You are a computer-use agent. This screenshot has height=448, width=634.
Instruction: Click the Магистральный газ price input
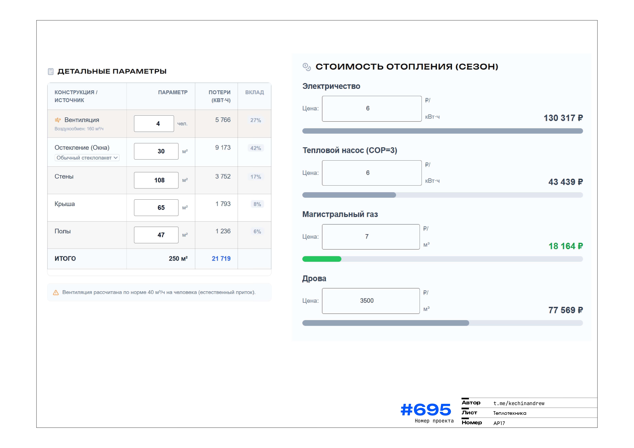[x=371, y=237]
